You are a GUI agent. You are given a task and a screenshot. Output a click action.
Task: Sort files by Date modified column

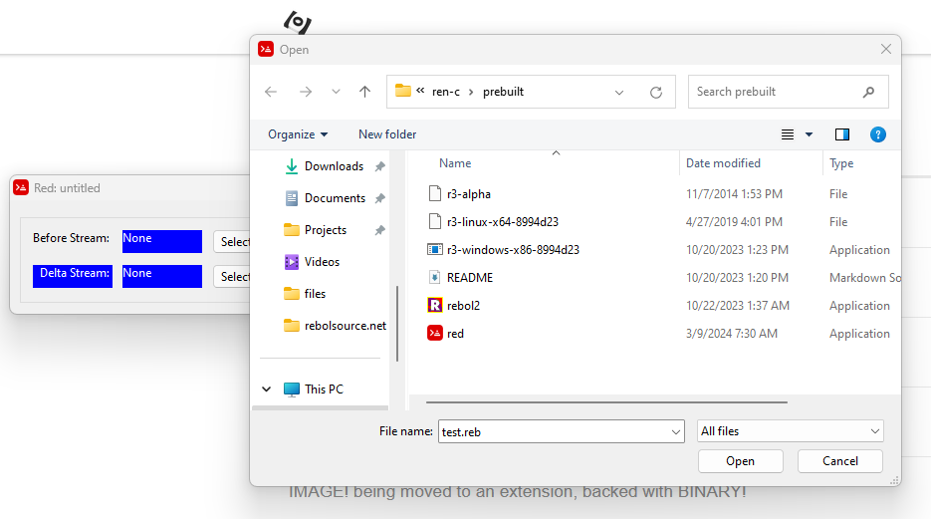click(723, 163)
